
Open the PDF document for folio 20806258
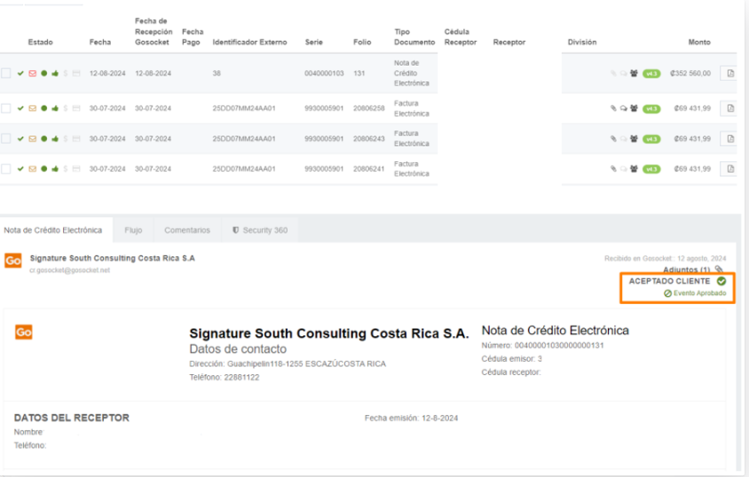coord(729,108)
